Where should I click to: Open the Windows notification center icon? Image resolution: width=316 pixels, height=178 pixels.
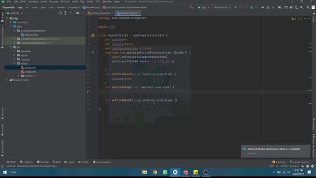tap(310, 172)
